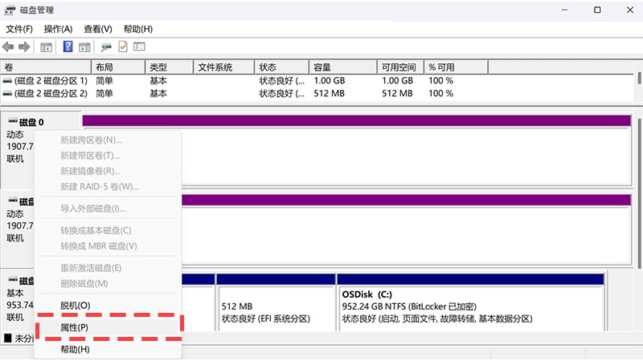
Task: Choose 属性(P) in the context menu
Action: pyautogui.click(x=109, y=327)
